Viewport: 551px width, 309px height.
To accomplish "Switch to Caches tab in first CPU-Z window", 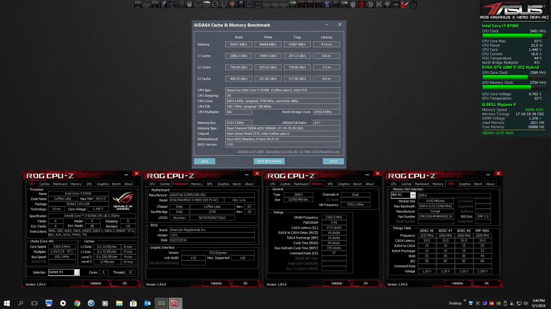I will (x=44, y=184).
